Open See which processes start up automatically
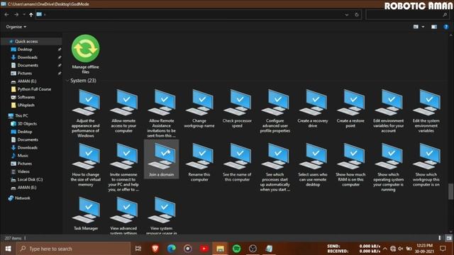This screenshot has height=255, width=454. pos(275,167)
